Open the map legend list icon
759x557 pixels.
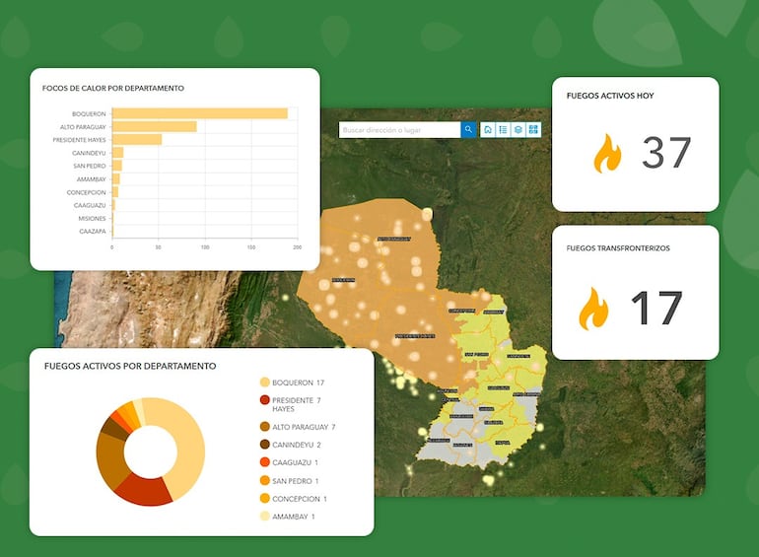point(503,129)
